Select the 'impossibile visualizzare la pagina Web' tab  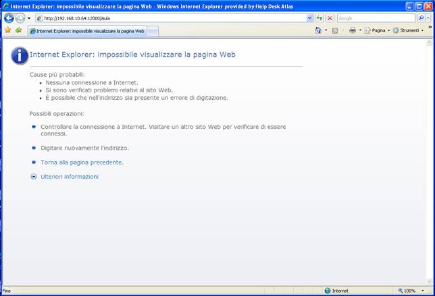87,31
